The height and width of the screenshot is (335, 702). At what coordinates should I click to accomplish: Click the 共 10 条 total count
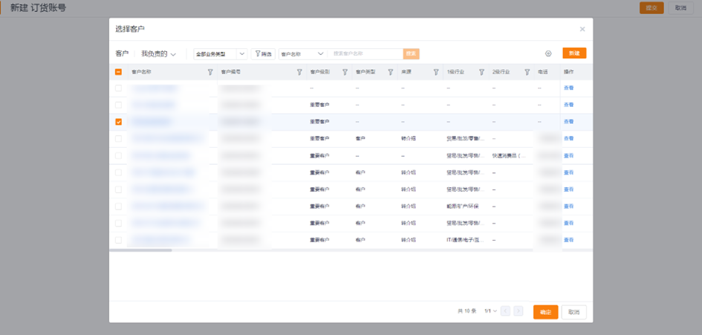[467, 311]
